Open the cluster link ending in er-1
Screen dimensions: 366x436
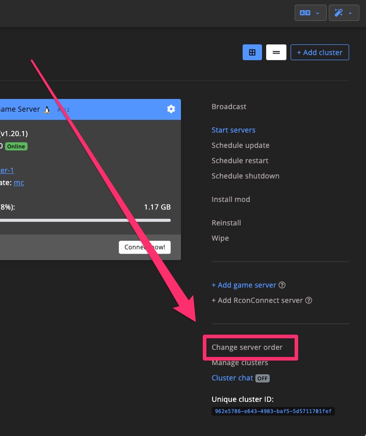pyautogui.click(x=7, y=170)
